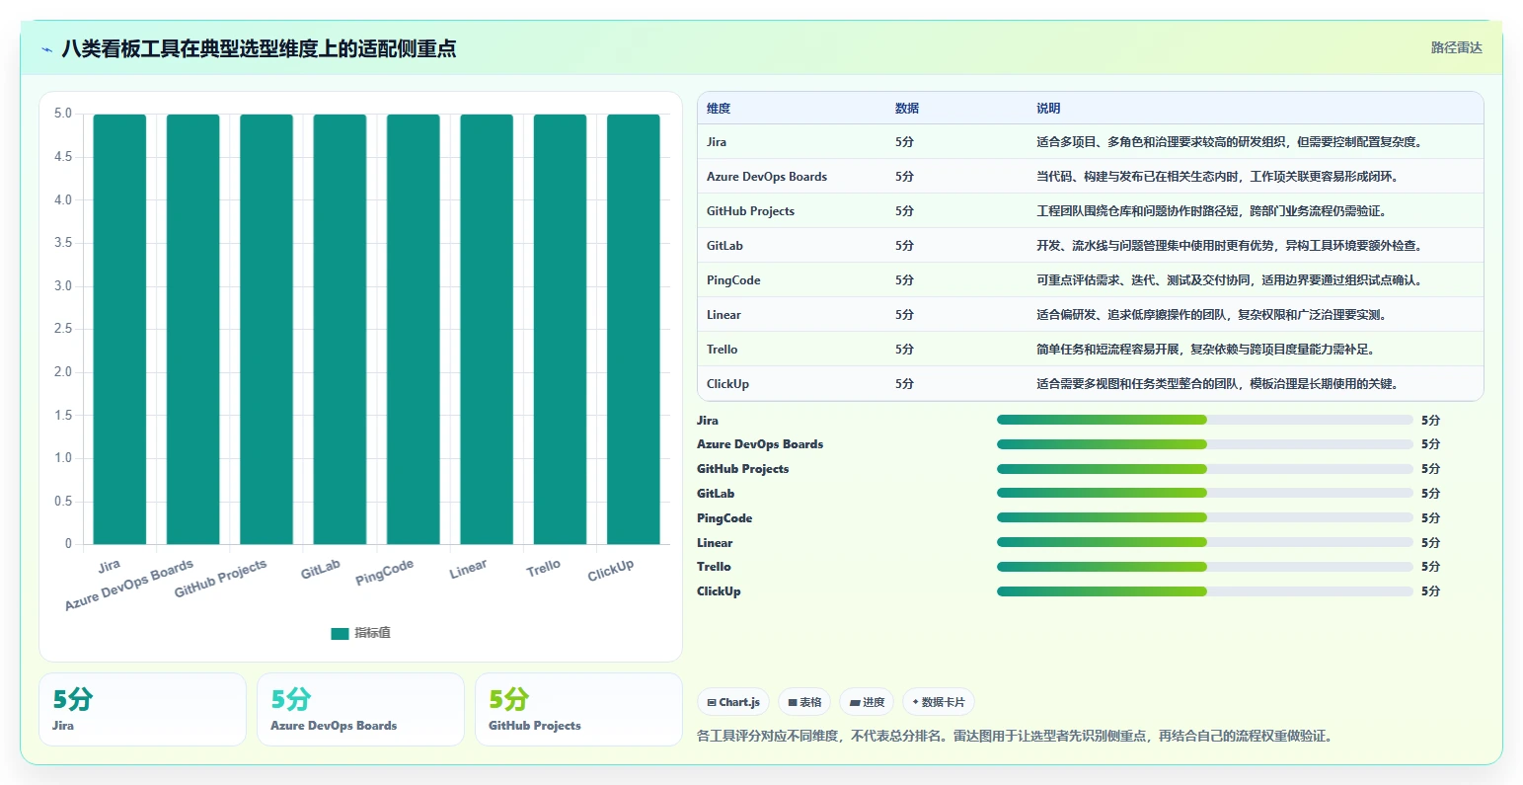Click the Linear progress bar
The image size is (1523, 785).
[x=1205, y=542]
